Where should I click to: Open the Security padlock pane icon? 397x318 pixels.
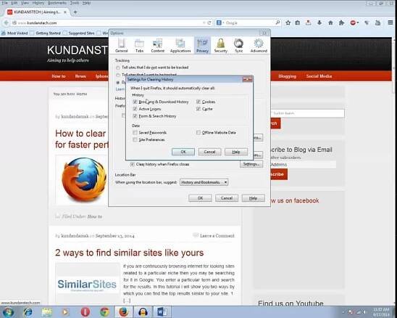(x=220, y=46)
